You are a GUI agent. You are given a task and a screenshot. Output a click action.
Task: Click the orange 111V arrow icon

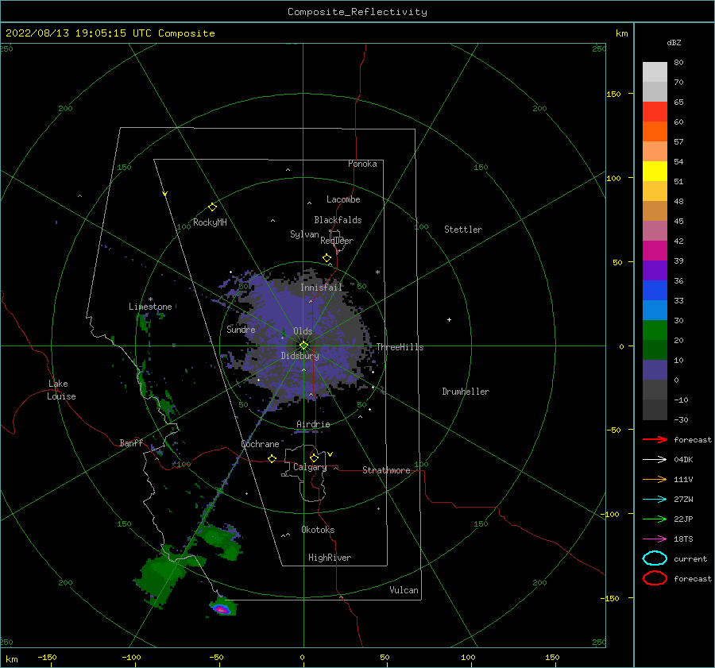[655, 479]
